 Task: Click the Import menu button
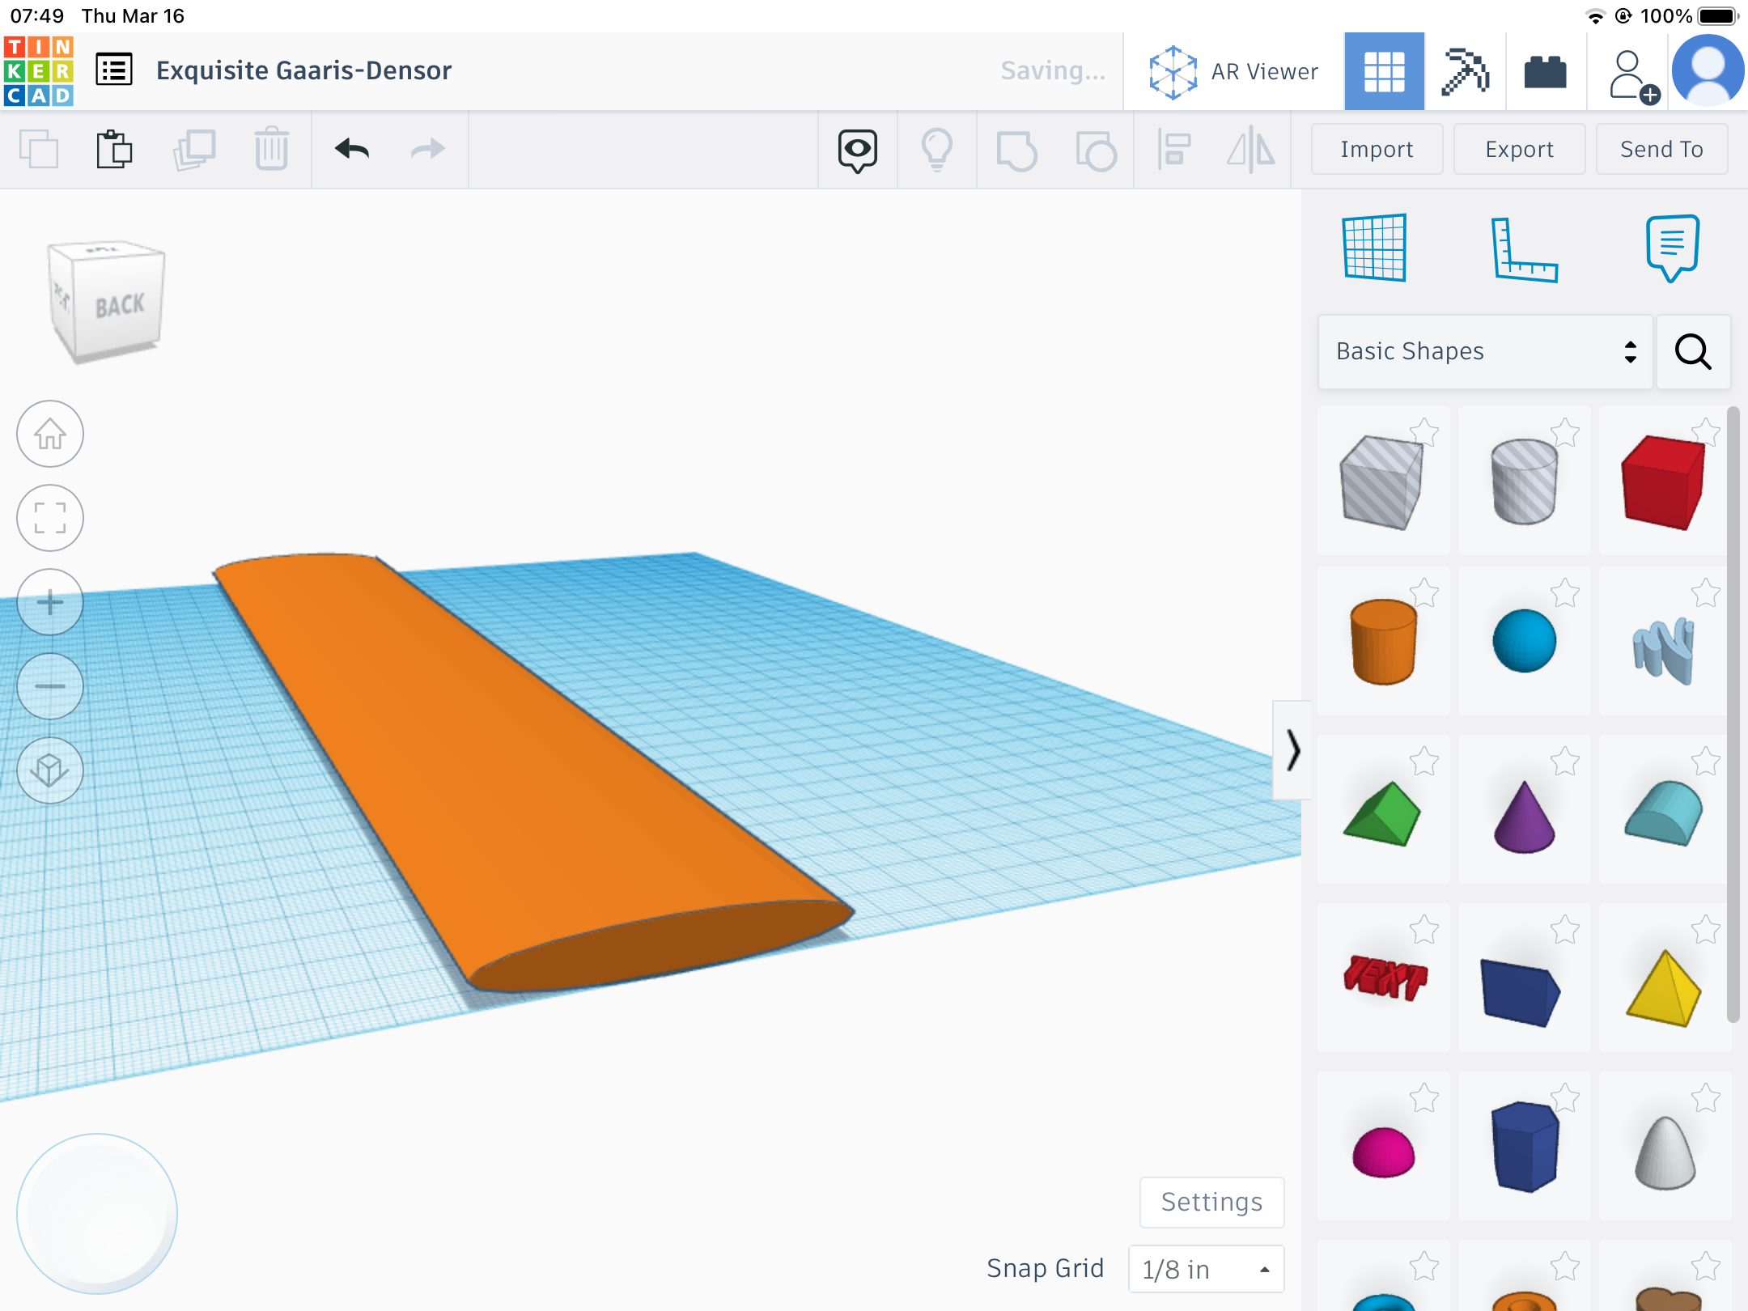click(x=1375, y=147)
